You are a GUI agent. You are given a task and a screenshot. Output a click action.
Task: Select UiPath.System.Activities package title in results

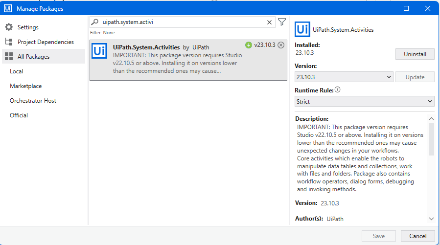point(146,47)
